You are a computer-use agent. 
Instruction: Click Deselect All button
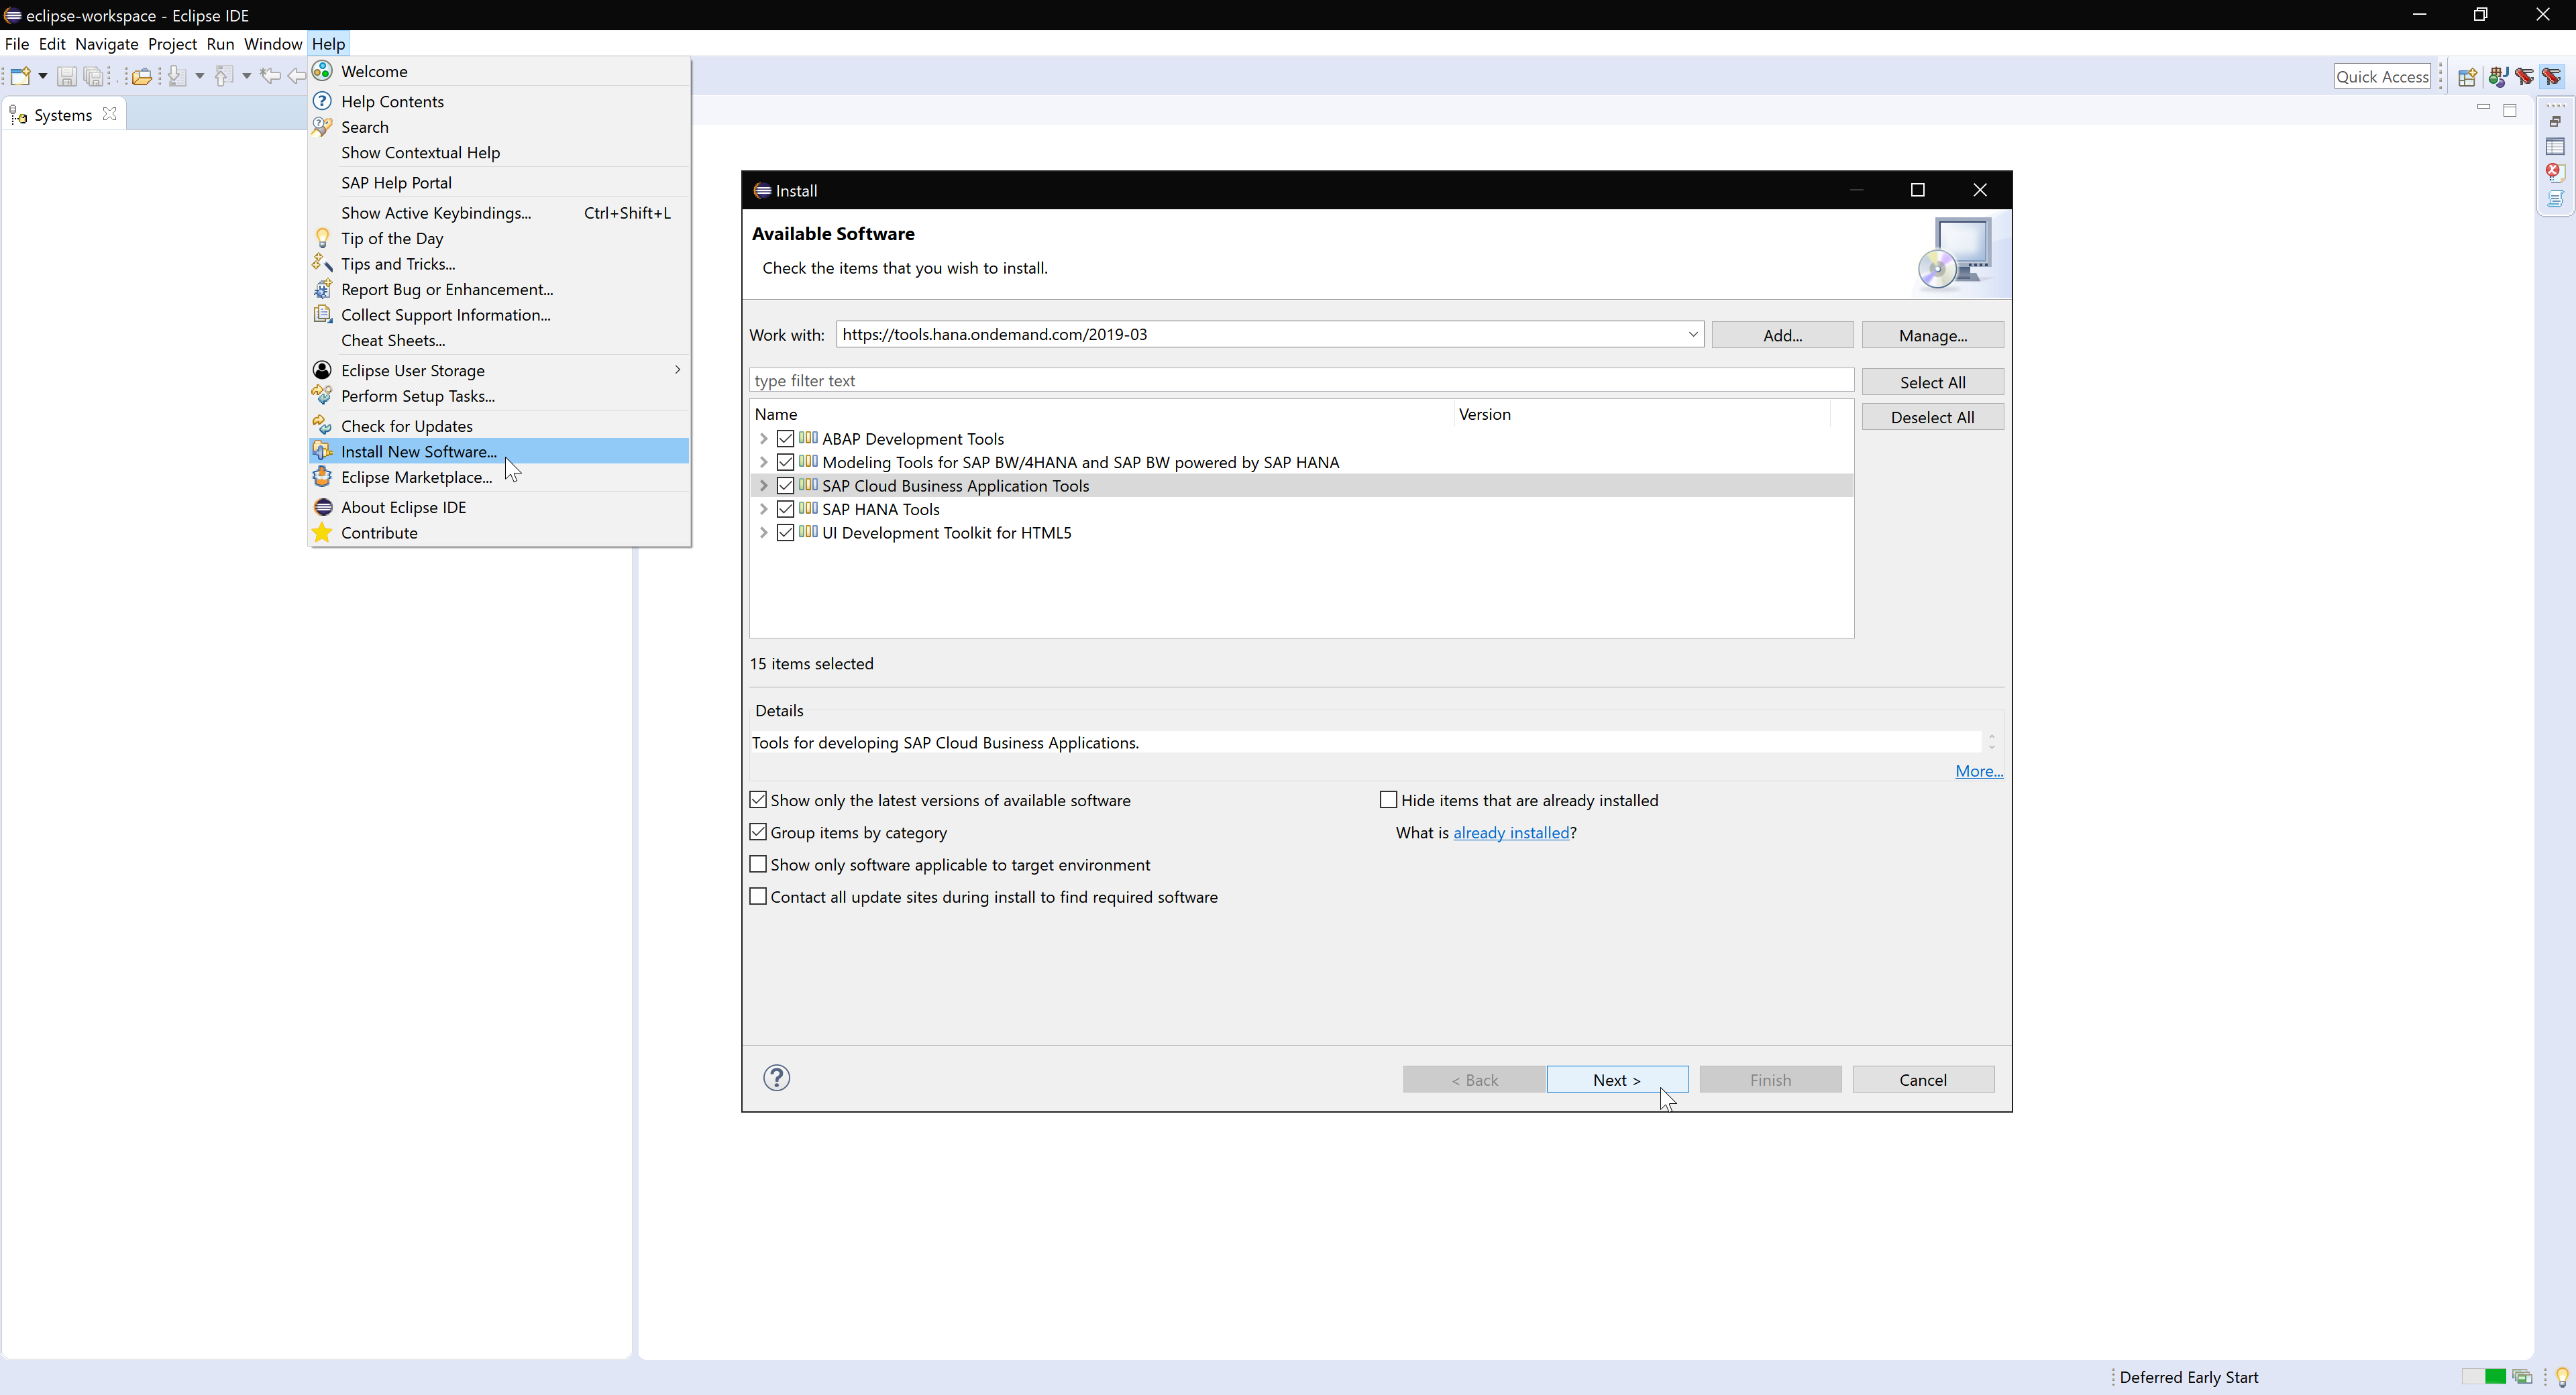[x=1932, y=417]
